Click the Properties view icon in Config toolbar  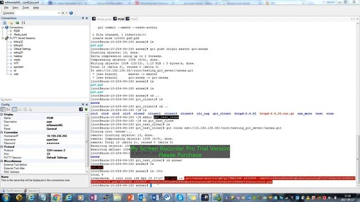pyautogui.click(x=15, y=109)
